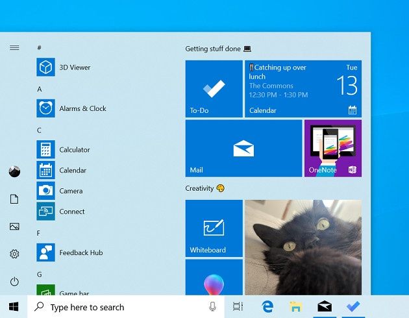The height and width of the screenshot is (318, 409).
Task: Open the Calendar app list icon
Action: [45, 170]
